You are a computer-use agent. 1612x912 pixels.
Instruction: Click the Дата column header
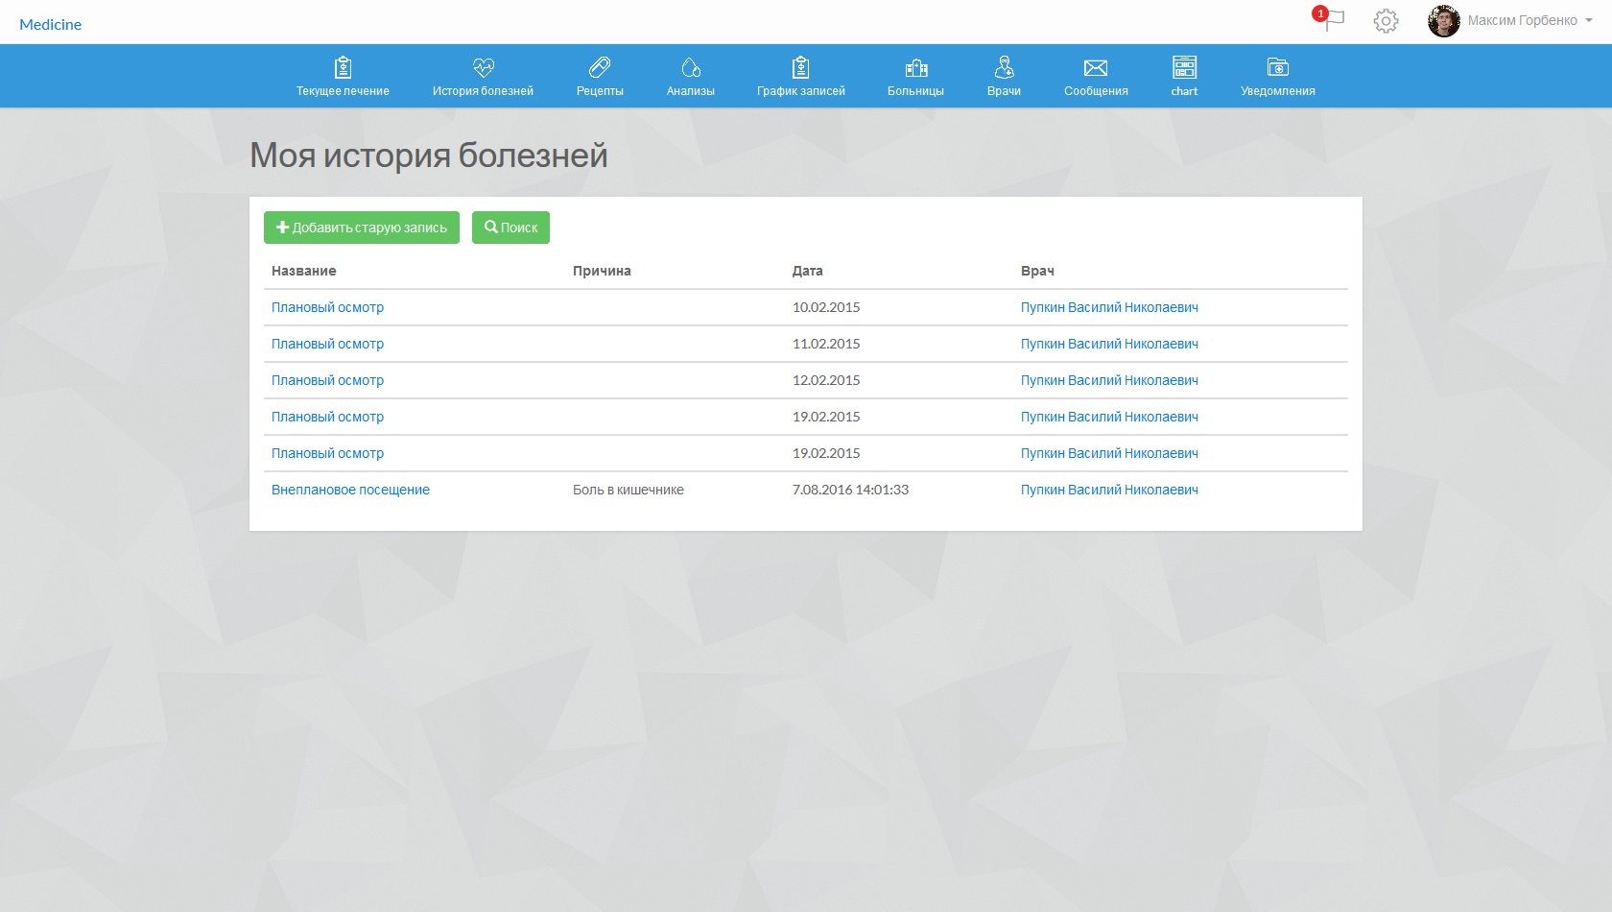pyautogui.click(x=807, y=271)
